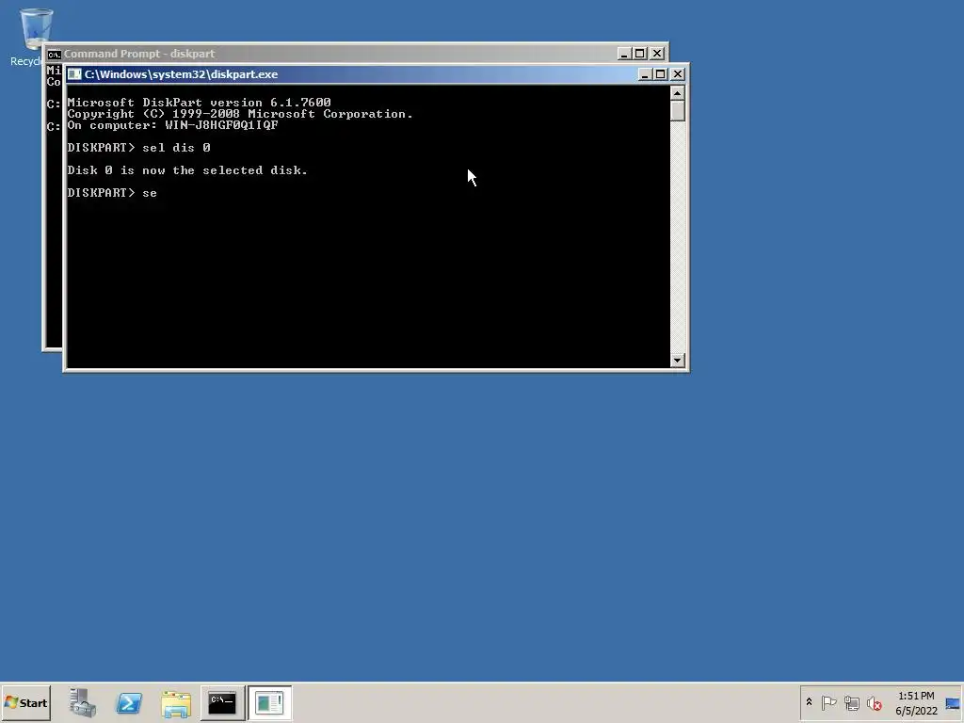Click the 'C:\Windows\system32\diskpart.exe' title bar text
Image resolution: width=964 pixels, height=723 pixels.
(182, 74)
